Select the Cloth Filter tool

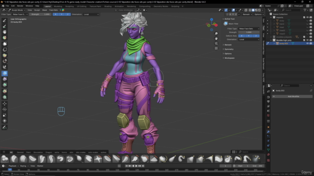point(4,79)
